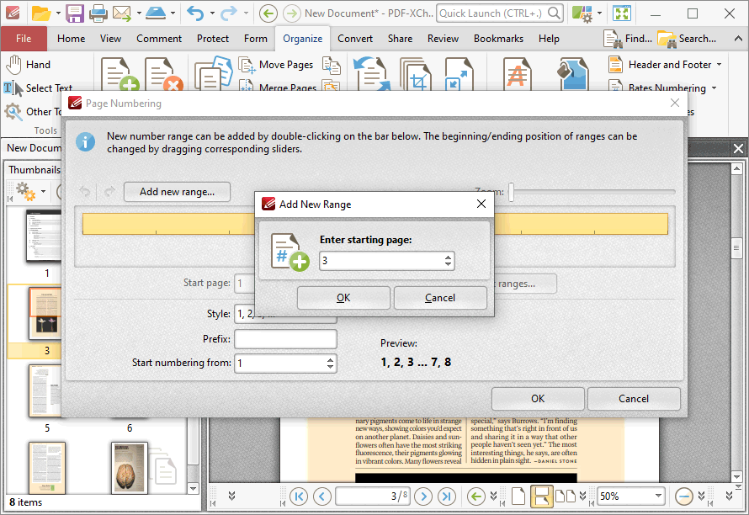Expand the Email dropdown arrow
Screen dimensions: 749x515
[139, 13]
